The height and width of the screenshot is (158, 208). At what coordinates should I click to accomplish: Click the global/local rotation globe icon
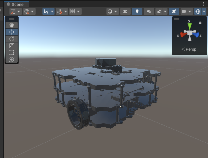click(27, 11)
